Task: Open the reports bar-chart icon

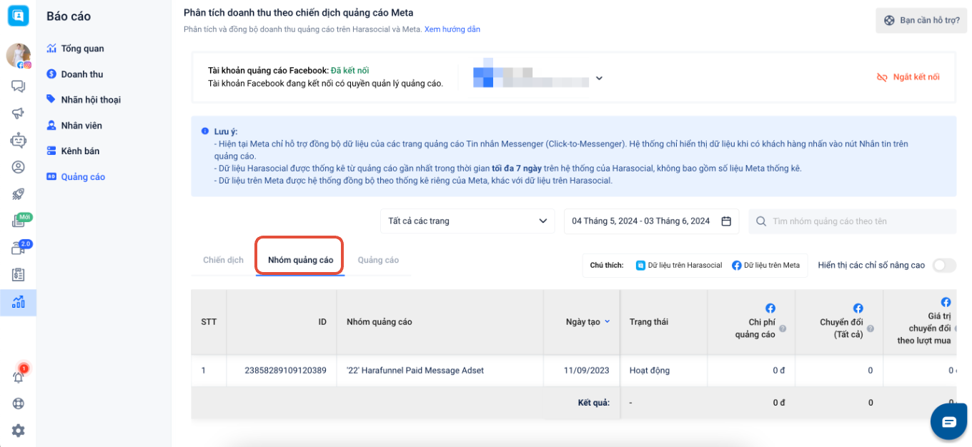Action: coord(18,302)
